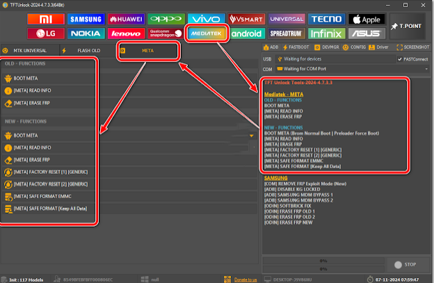Click the hardware ID status text
The image size is (434, 283).
point(88,280)
